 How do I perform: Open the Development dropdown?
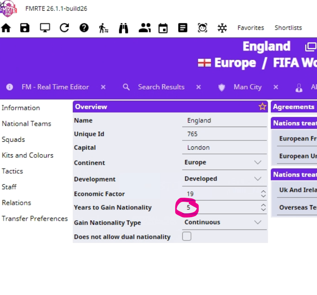click(x=258, y=179)
